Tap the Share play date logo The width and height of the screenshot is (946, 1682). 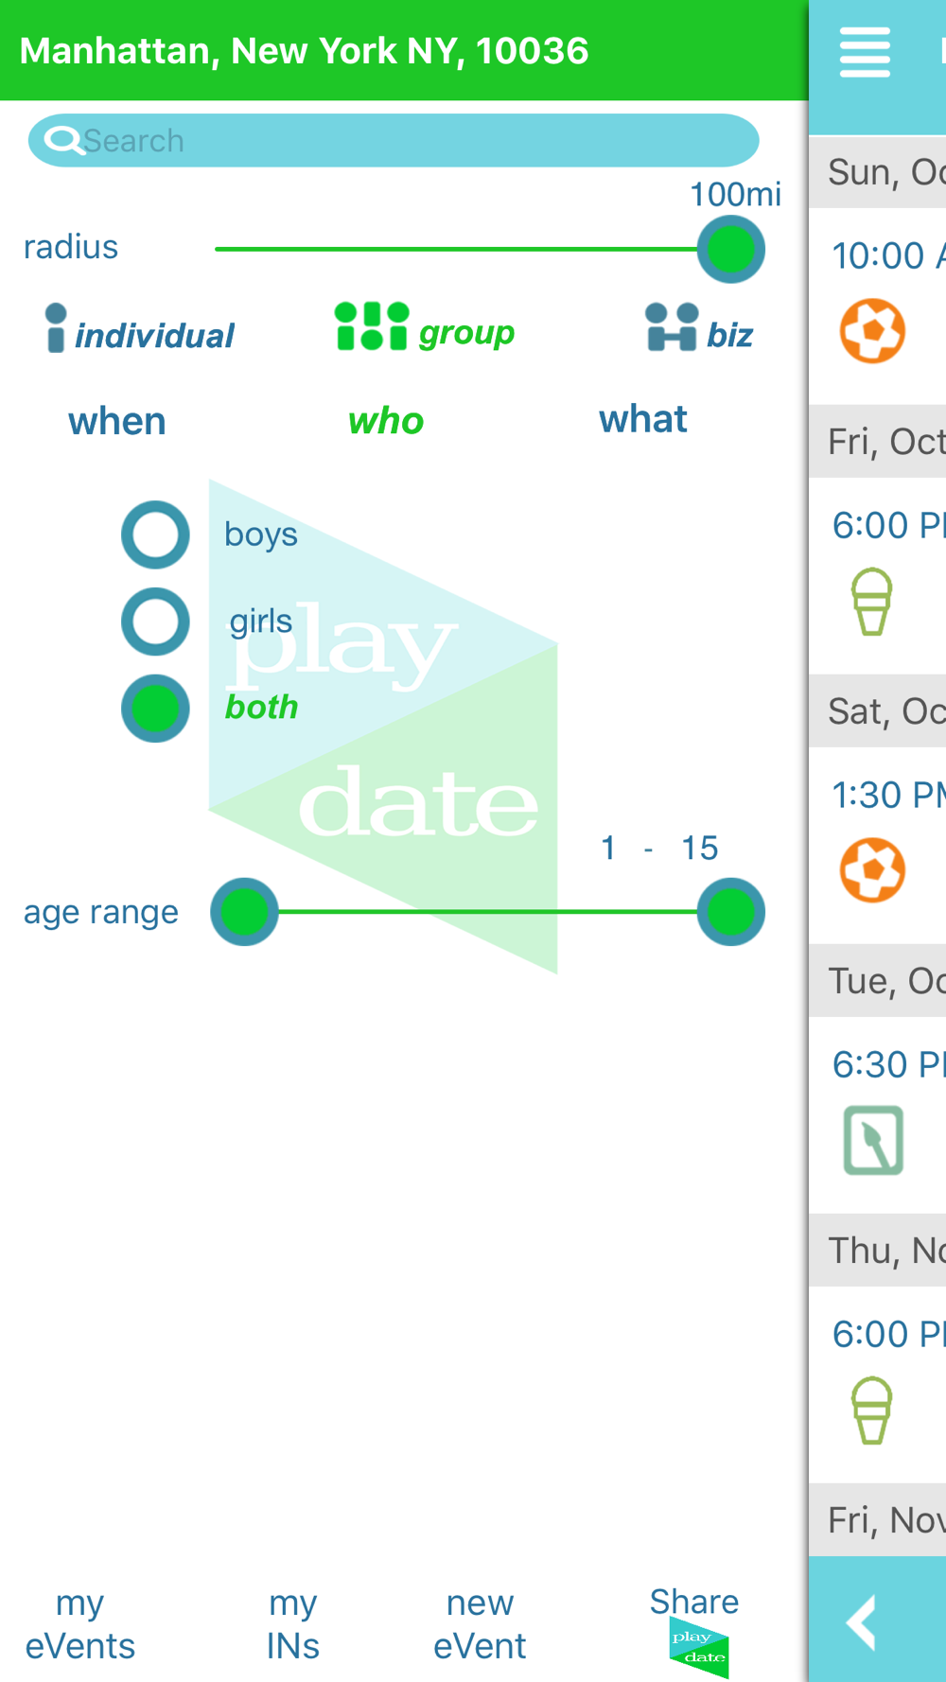click(698, 1647)
